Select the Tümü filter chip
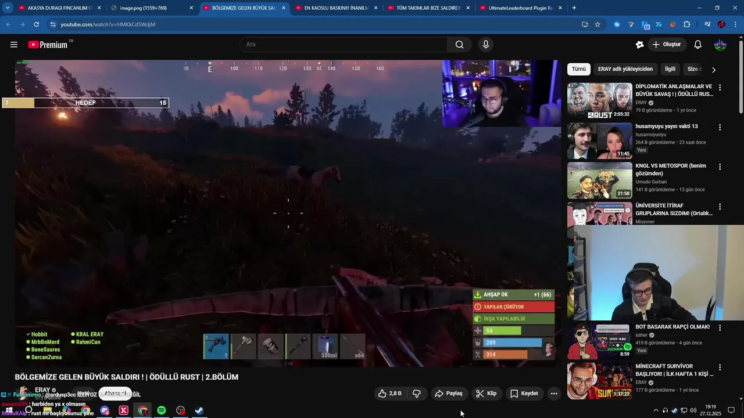 click(x=579, y=69)
